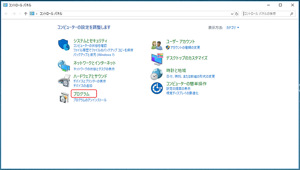Open デバイスの追加 link
The height and width of the screenshot is (170, 300).
tap(83, 86)
